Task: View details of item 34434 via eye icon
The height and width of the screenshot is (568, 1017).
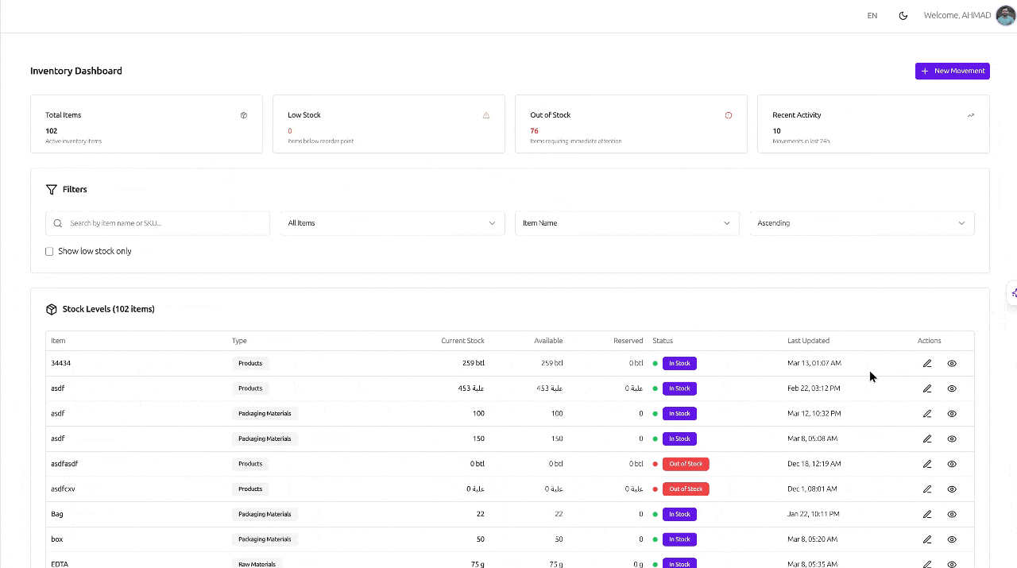Action: [952, 363]
